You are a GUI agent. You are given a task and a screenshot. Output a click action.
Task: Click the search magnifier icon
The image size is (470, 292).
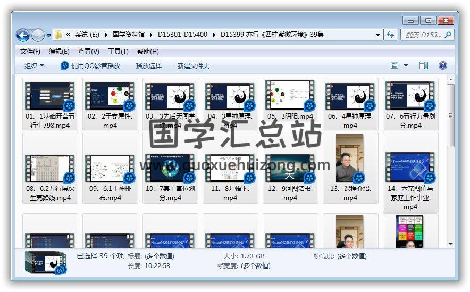tap(448, 35)
